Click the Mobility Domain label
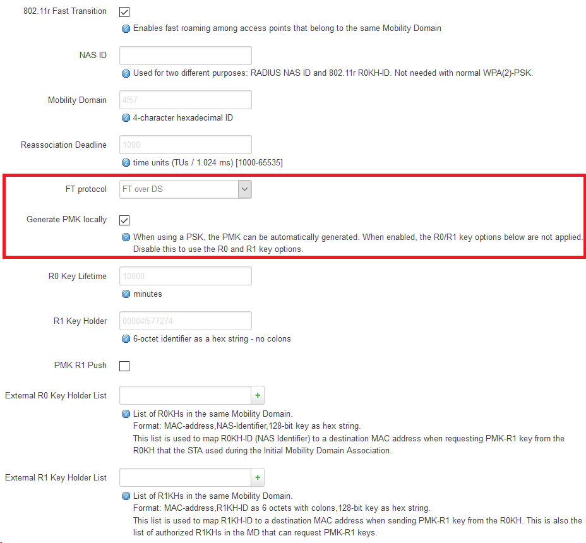The width and height of the screenshot is (586, 543). pyautogui.click(x=78, y=100)
